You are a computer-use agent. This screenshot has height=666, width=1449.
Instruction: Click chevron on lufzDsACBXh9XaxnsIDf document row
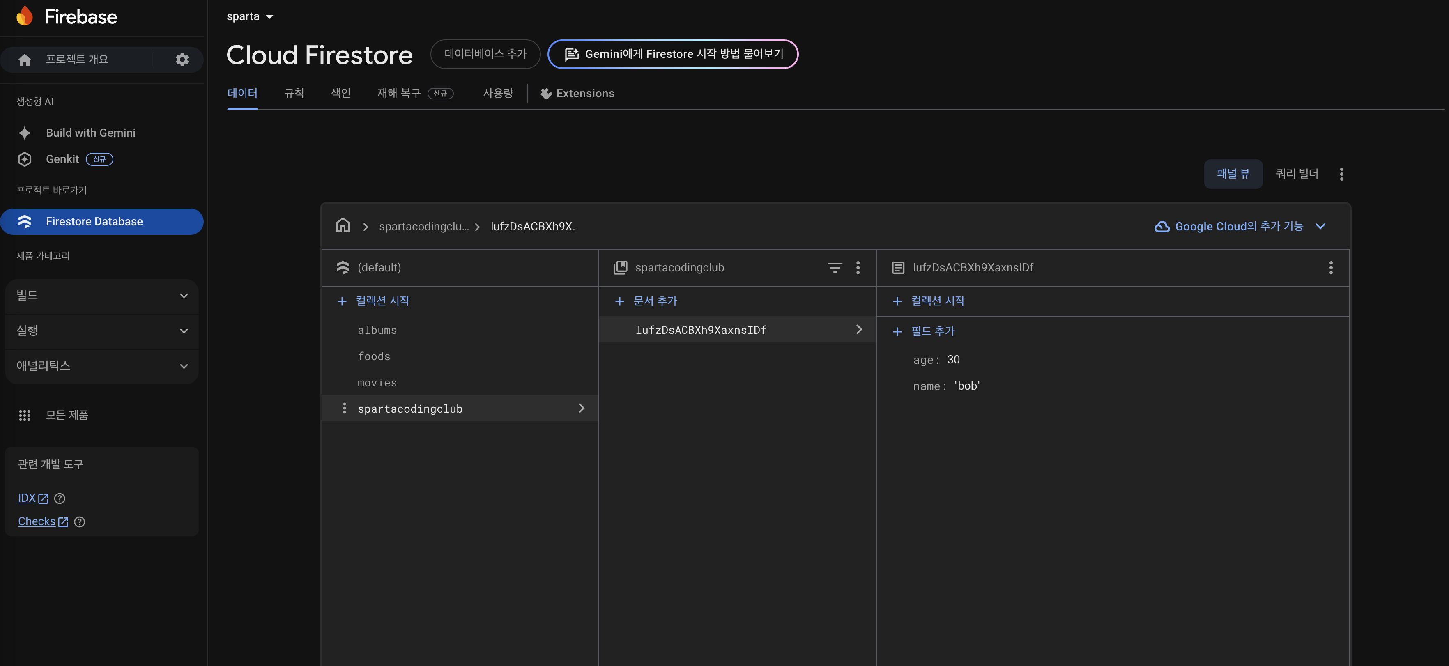(859, 330)
